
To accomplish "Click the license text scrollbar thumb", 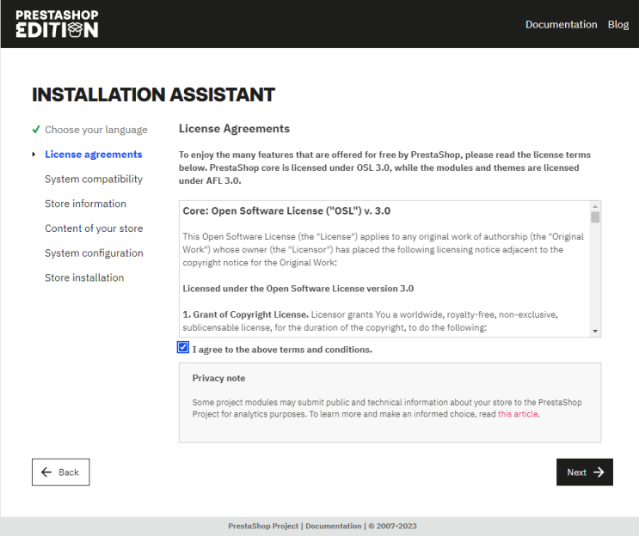I will pyautogui.click(x=594, y=217).
